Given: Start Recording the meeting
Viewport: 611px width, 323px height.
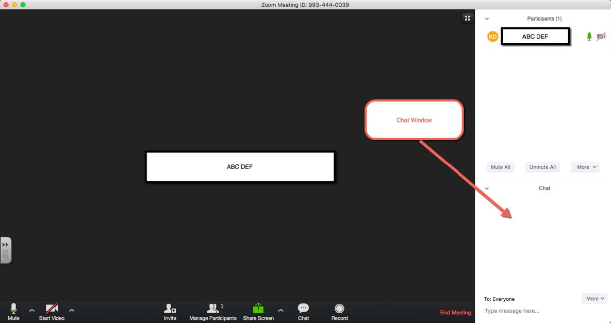Looking at the screenshot, I should (x=339, y=312).
